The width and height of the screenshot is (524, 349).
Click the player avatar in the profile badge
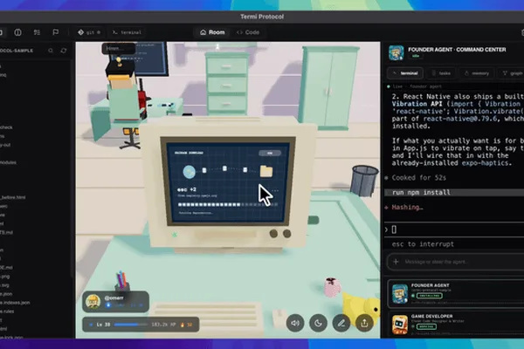click(x=93, y=302)
